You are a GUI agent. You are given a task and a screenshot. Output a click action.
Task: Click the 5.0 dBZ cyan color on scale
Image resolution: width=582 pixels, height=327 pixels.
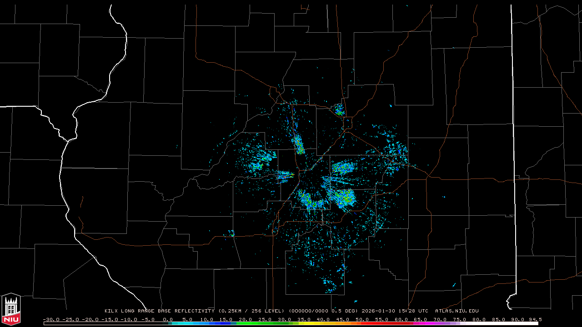click(x=187, y=323)
